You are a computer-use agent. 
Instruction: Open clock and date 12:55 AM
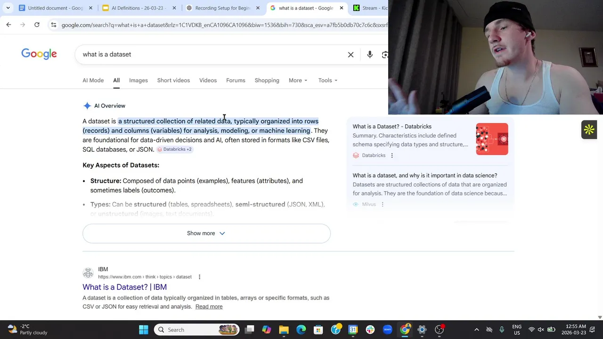pos(573,330)
